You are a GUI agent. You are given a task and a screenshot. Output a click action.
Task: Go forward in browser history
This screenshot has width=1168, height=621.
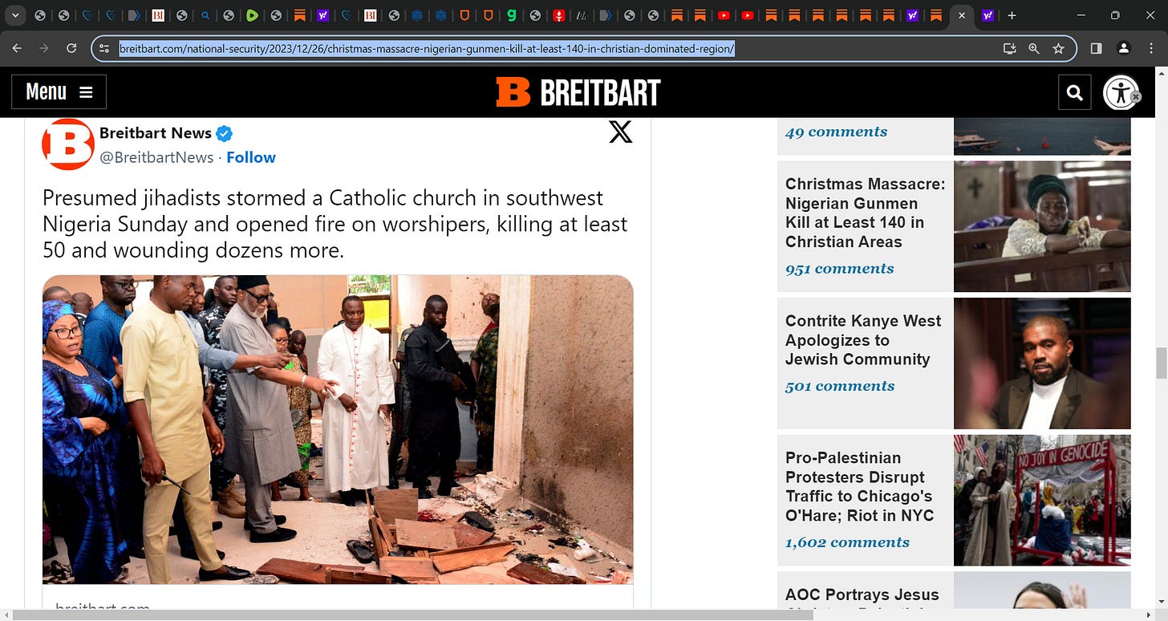click(44, 48)
